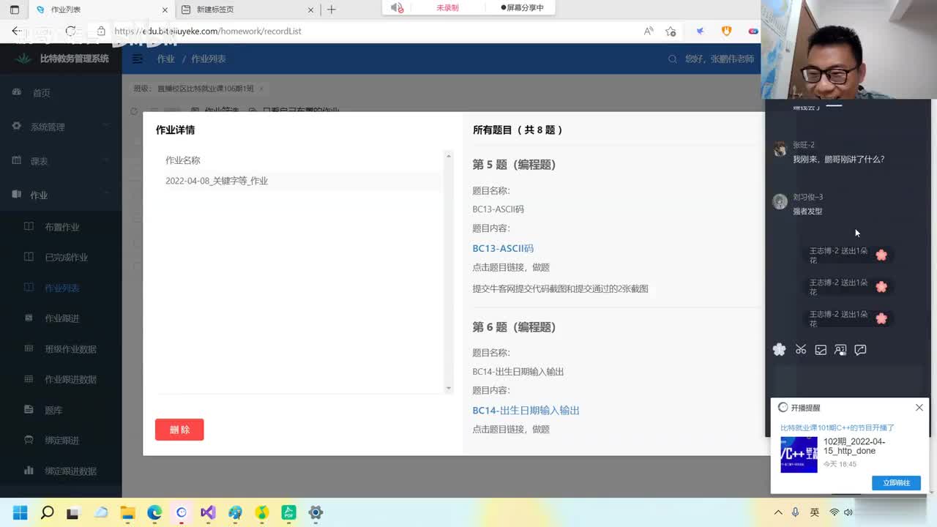The width and height of the screenshot is (937, 527).
Task: Open the BC13-ASCII码 question link
Action: pos(503,248)
